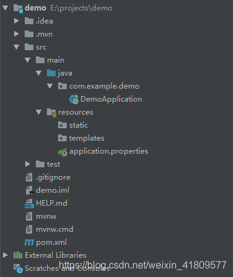Click the main folder icon

(x=40, y=60)
